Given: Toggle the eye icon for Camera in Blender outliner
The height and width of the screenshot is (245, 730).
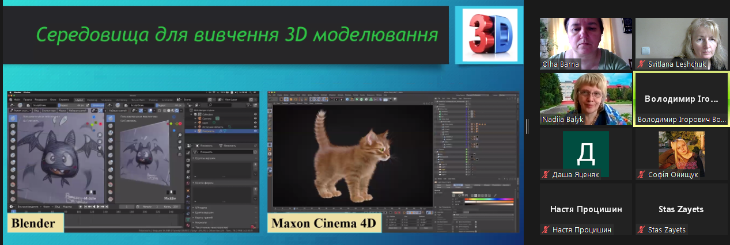Looking at the screenshot, I should (x=255, y=118).
